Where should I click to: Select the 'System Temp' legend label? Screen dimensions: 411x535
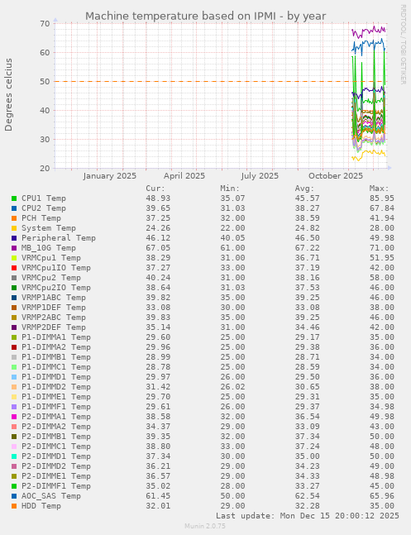[x=49, y=228]
